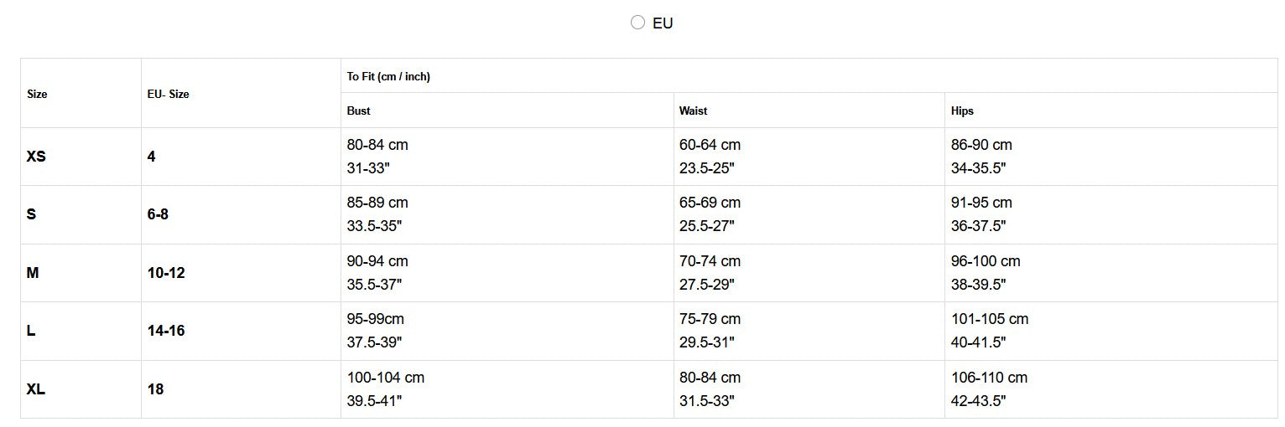Image resolution: width=1285 pixels, height=427 pixels.
Task: Click the 106-110 cm hips measurement
Action: point(989,378)
